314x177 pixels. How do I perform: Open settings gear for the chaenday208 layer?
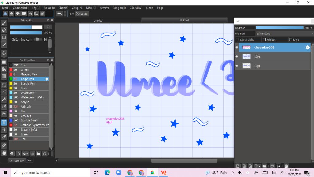pos(308,47)
